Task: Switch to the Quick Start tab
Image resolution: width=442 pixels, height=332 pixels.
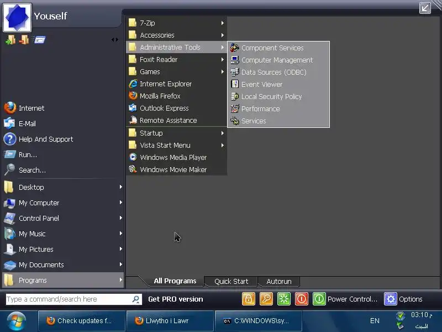Action: [231, 282]
